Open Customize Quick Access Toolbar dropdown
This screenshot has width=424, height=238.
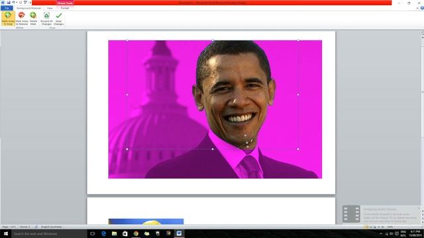(x=30, y=3)
